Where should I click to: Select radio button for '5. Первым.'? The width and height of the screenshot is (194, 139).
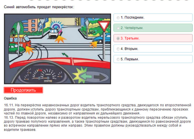tap(118, 59)
